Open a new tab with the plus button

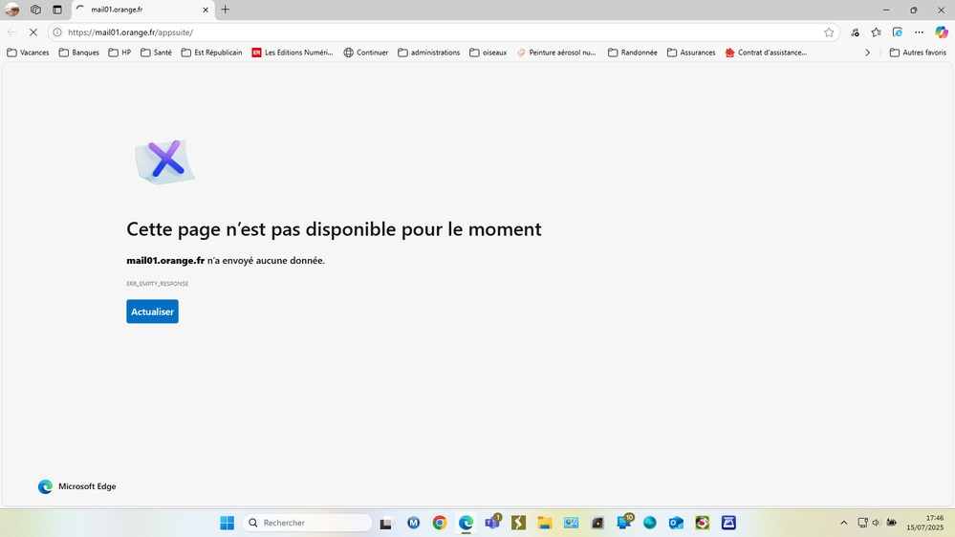pos(226,10)
